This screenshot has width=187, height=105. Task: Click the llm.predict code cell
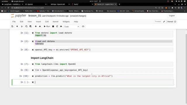(104, 76)
